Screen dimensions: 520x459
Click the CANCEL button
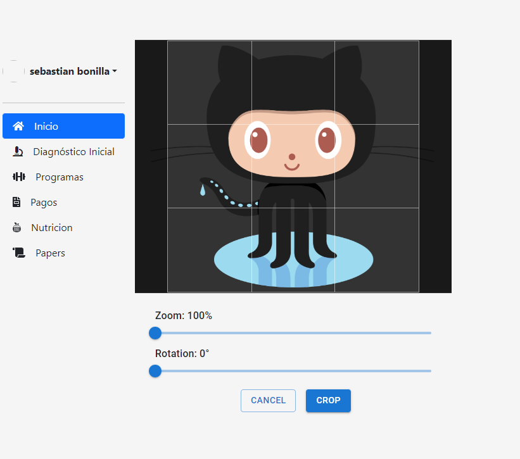point(268,401)
